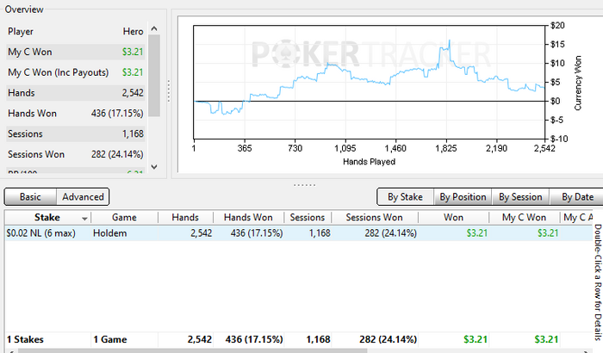Click the Player Hero header row
The image size is (603, 353).
pyautogui.click(x=76, y=32)
